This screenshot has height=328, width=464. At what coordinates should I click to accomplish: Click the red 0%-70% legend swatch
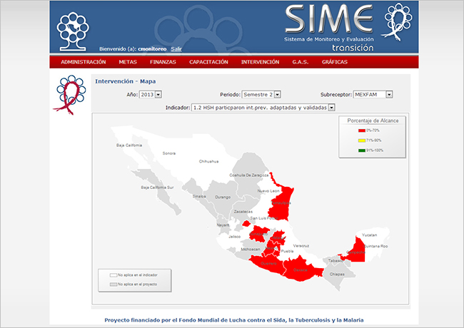pos(361,130)
